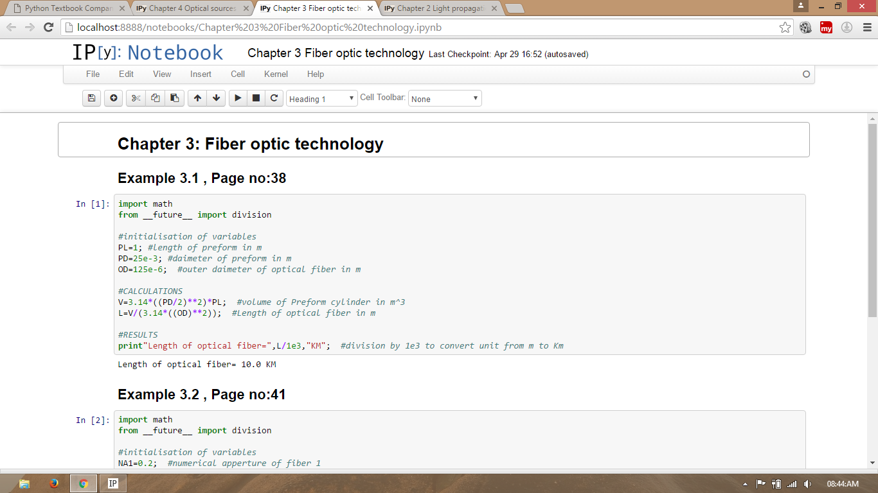Cut selected cell with scissors icon
Viewport: 878px width, 493px height.
(136, 98)
